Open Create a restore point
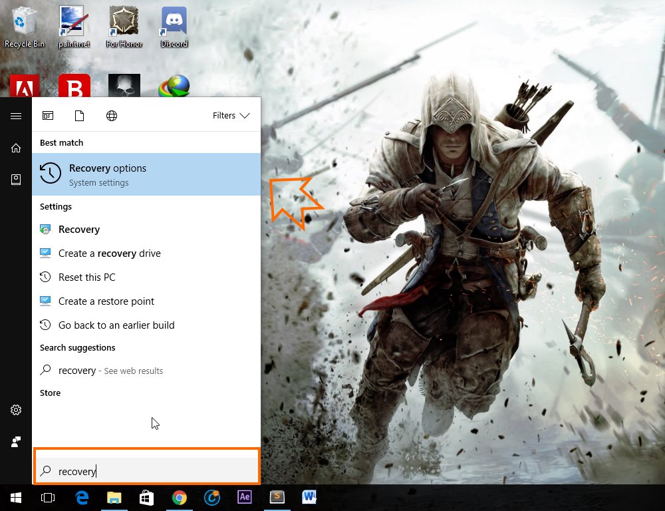This screenshot has width=665, height=511. [146, 301]
